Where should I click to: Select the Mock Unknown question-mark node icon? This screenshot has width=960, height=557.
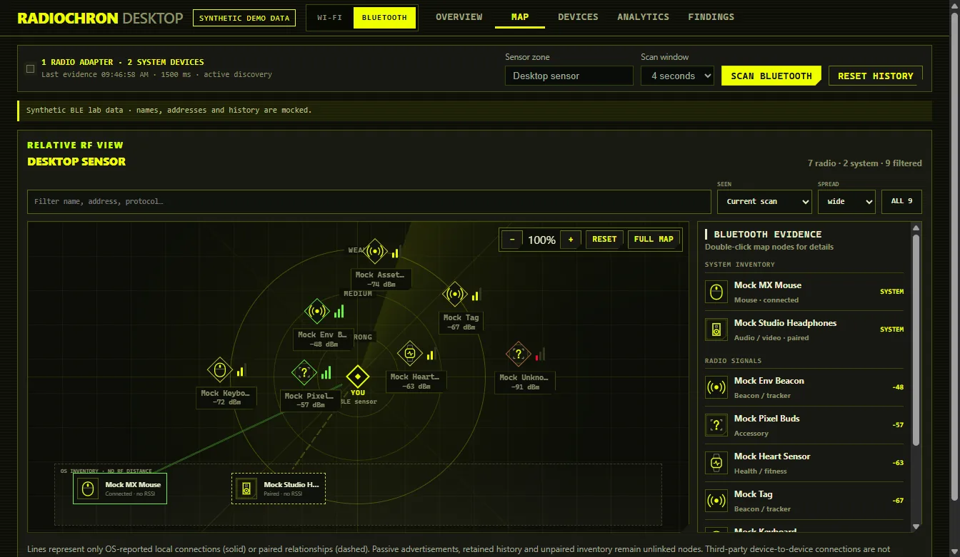pyautogui.click(x=519, y=354)
